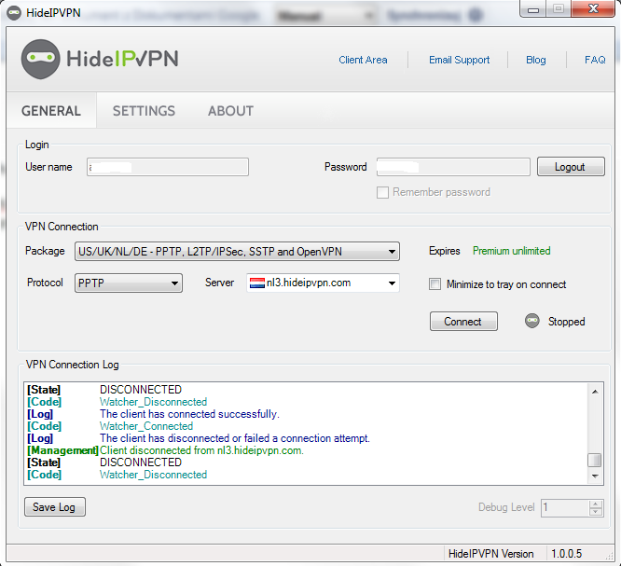Image resolution: width=621 pixels, height=566 pixels.
Task: Open the Client Area link
Action: click(363, 60)
